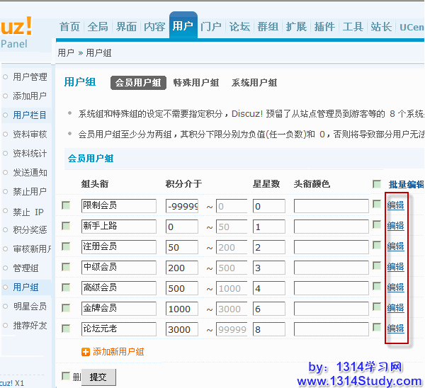The image size is (425, 388).
Task: Click the orange plus icon to add new user group
Action: [x=86, y=352]
